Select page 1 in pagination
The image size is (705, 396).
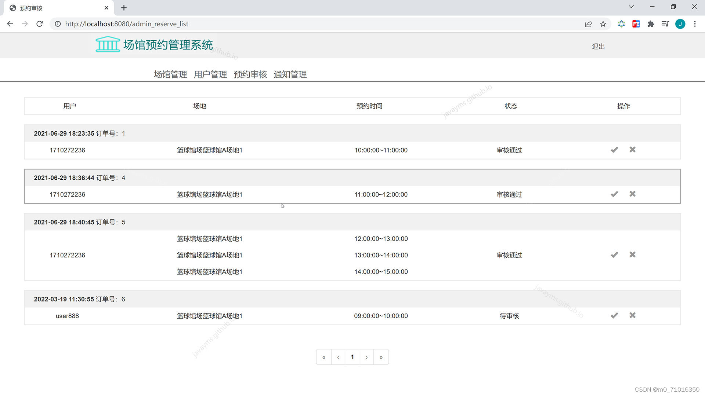pos(352,357)
